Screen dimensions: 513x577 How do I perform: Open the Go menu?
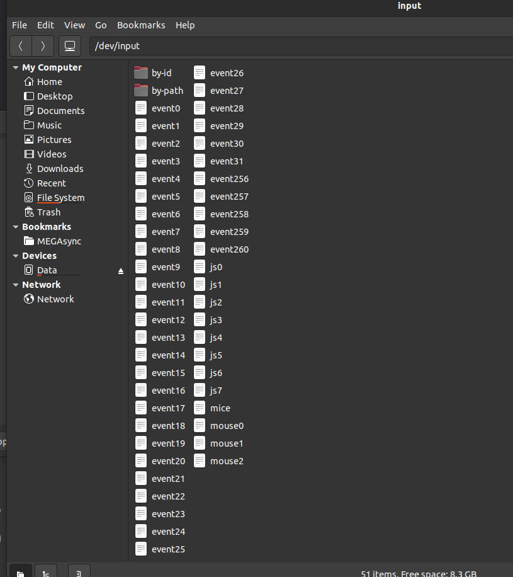click(x=101, y=25)
